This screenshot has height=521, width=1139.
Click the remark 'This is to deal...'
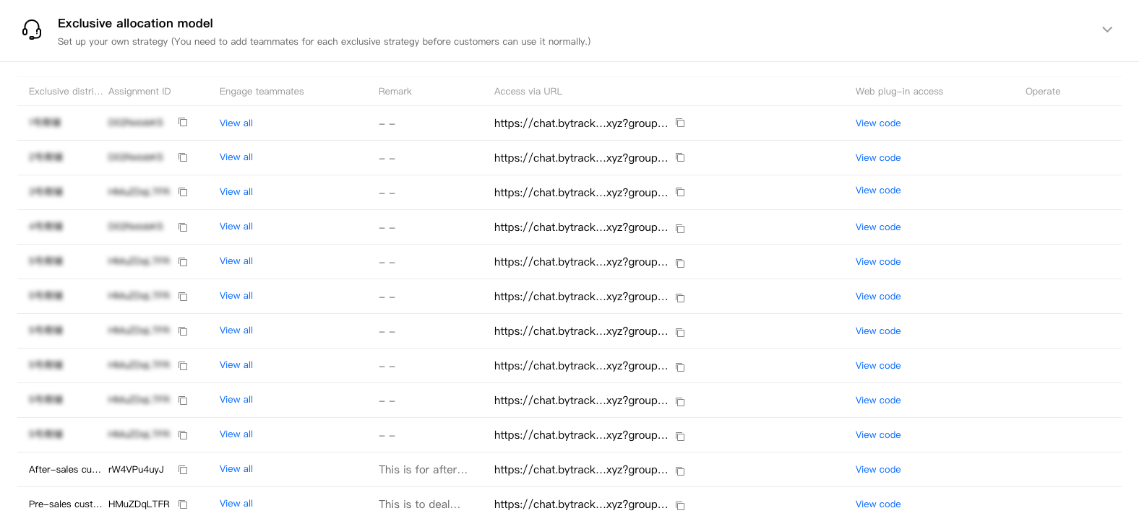pos(419,504)
